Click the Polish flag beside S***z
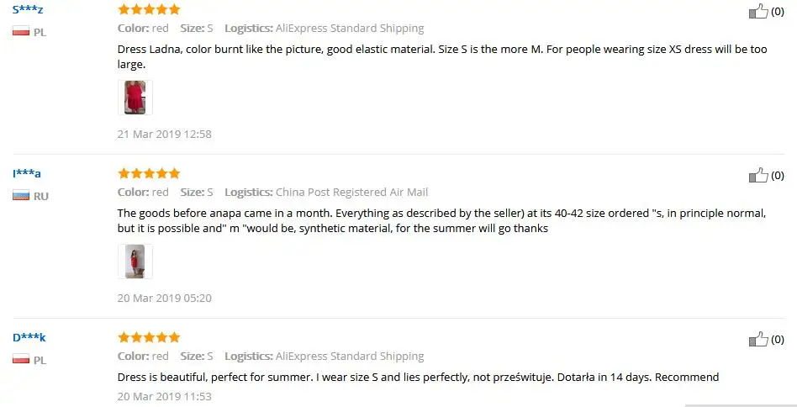 [x=21, y=31]
